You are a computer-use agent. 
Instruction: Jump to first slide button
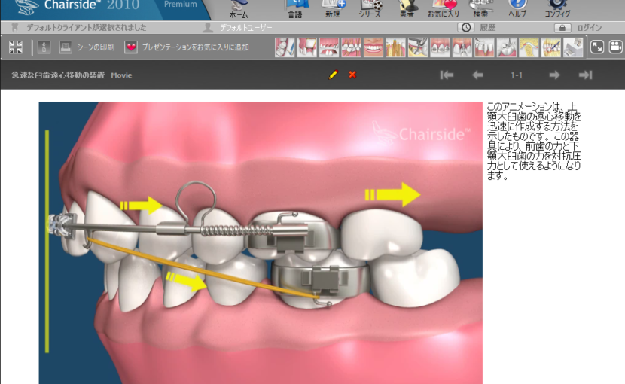tap(447, 75)
